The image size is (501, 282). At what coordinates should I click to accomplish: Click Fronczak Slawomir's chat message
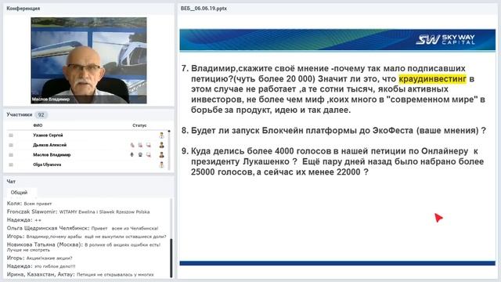[x=78, y=211]
